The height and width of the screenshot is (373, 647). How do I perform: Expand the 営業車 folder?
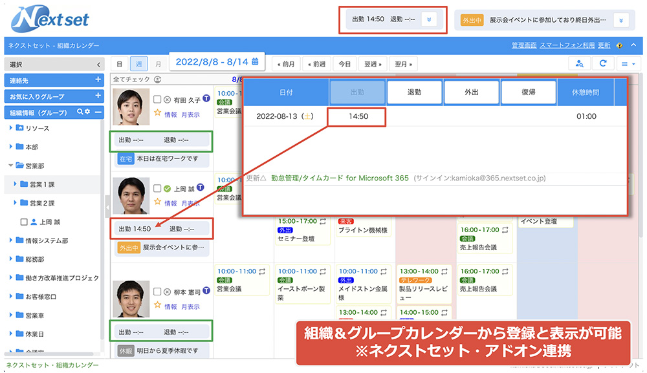[x=11, y=315]
